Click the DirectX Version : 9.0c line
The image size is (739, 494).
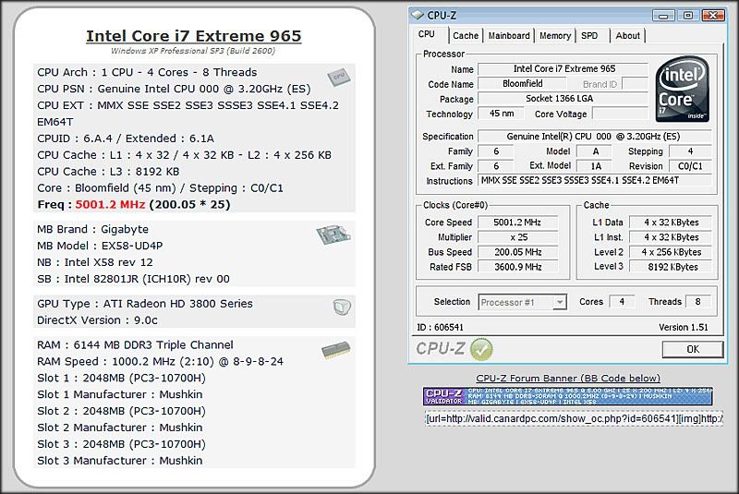[97, 320]
